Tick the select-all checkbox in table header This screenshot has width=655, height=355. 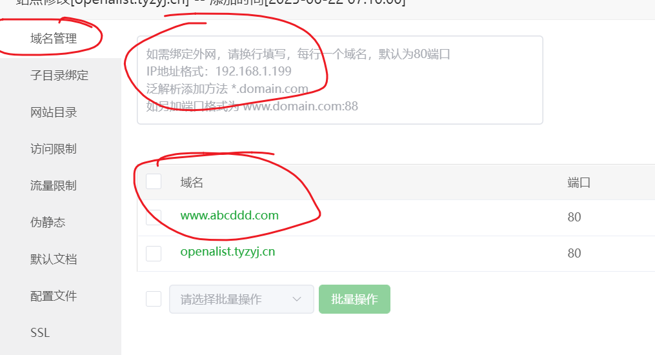(x=154, y=181)
